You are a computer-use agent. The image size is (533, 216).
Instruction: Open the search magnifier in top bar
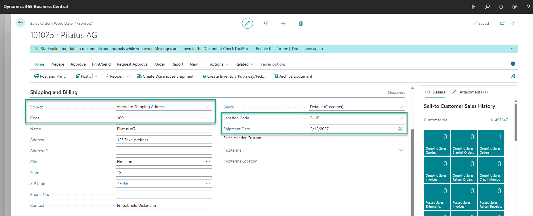click(x=487, y=7)
